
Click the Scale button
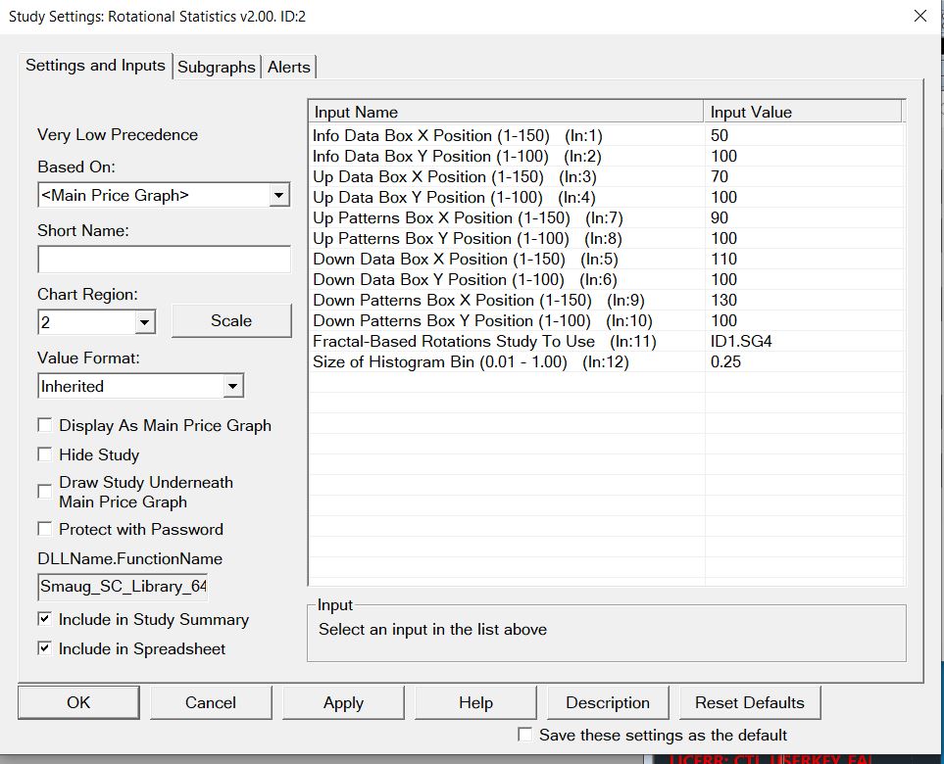pos(231,320)
